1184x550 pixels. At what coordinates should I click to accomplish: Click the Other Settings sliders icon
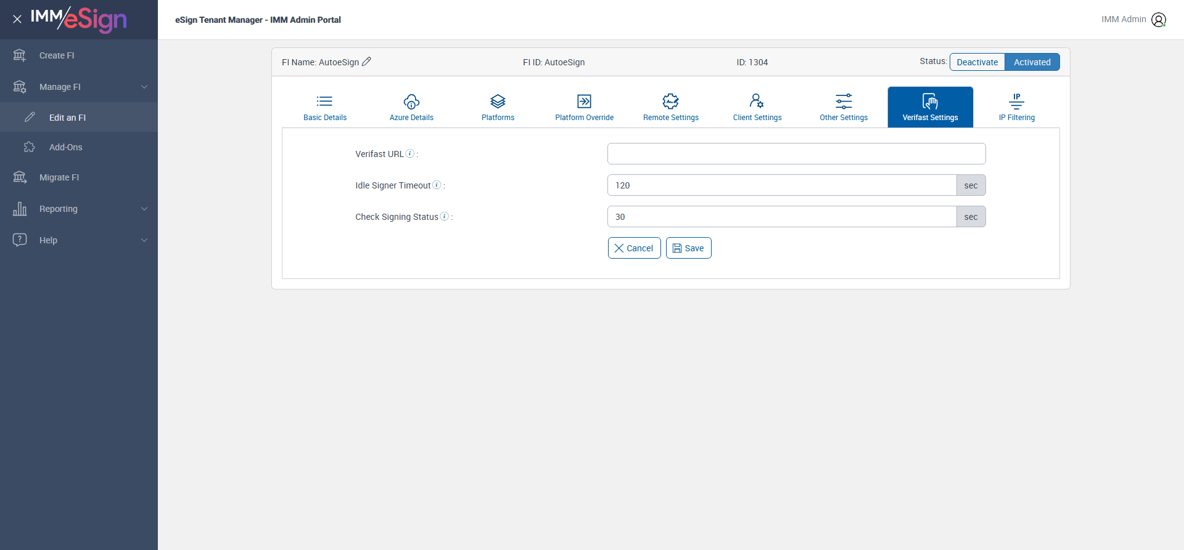[844, 101]
